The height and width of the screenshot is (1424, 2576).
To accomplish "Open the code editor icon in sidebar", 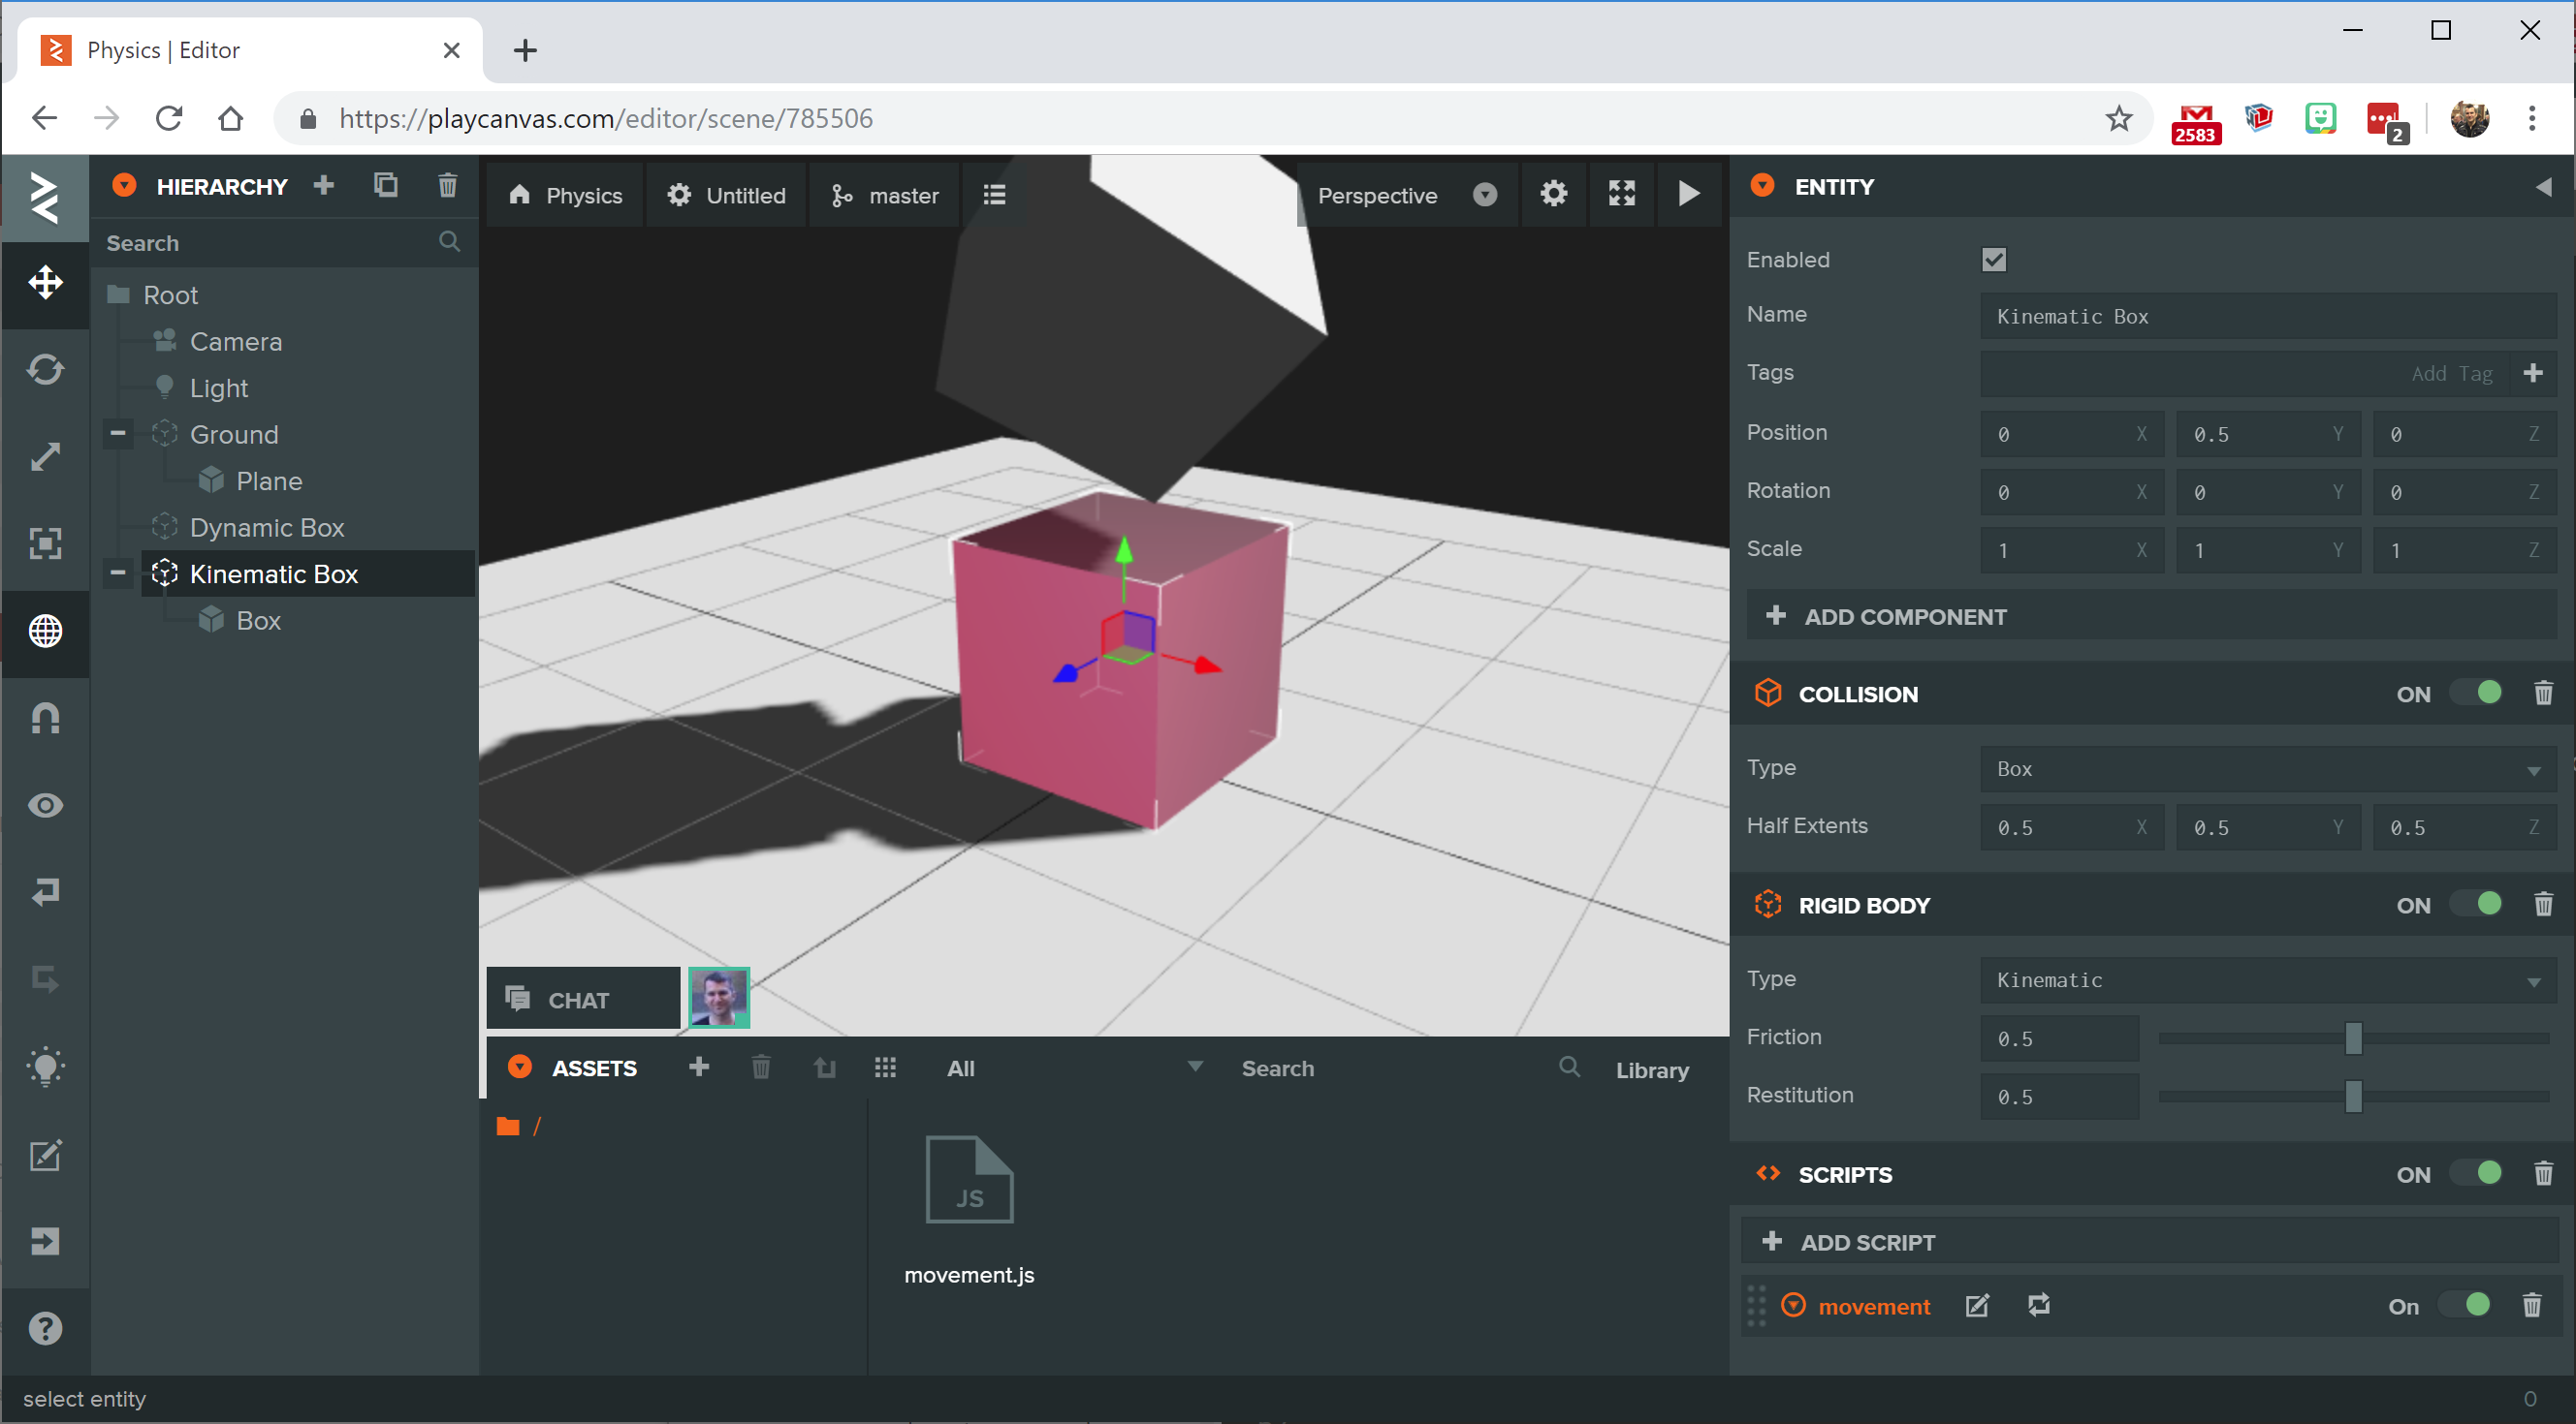I will point(45,1156).
